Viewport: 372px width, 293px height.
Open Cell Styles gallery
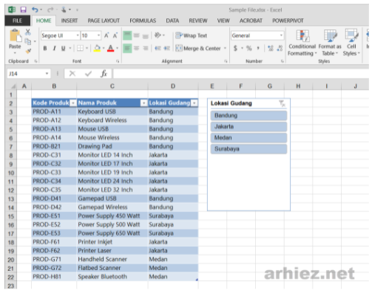click(351, 43)
